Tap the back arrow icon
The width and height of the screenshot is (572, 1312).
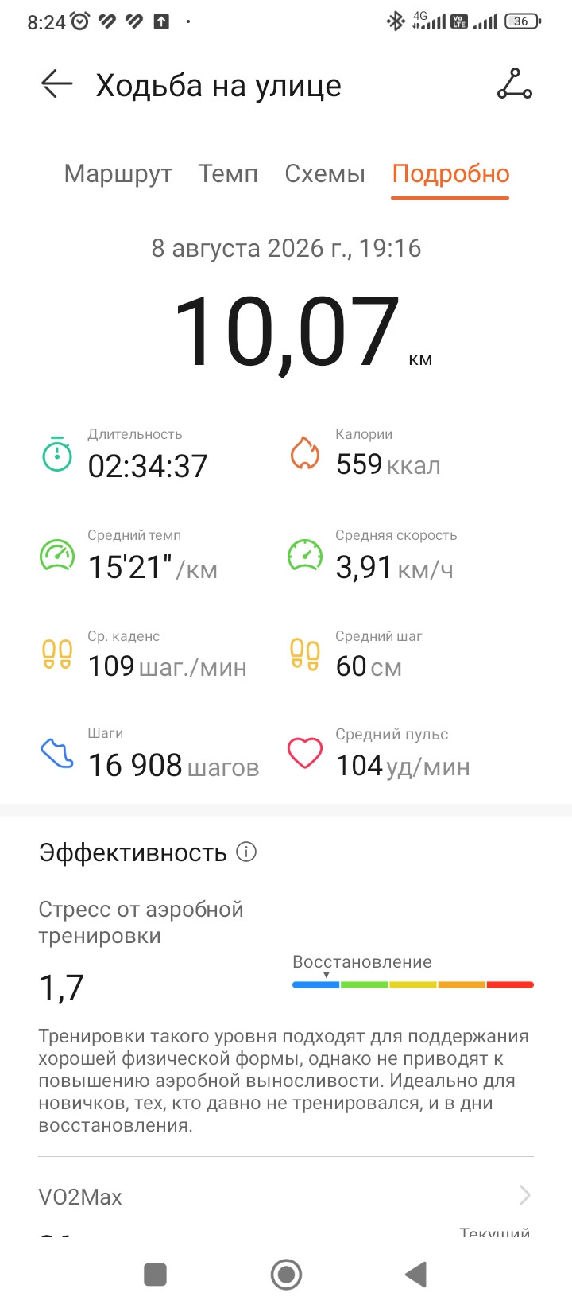click(57, 83)
